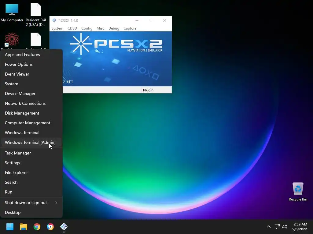The height and width of the screenshot is (234, 313).
Task: Click the volume speaker tray icon
Action: 285,227
